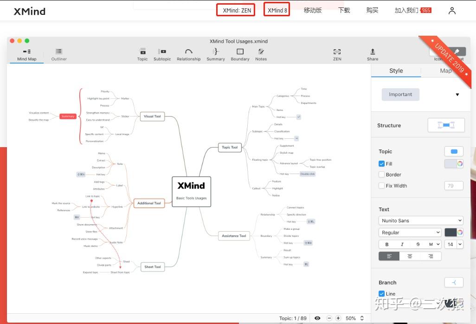The height and width of the screenshot is (324, 476).
Task: Zoom in with the plus button
Action: click(x=338, y=318)
